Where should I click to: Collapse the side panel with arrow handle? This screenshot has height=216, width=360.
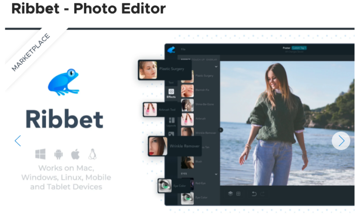pos(221,130)
